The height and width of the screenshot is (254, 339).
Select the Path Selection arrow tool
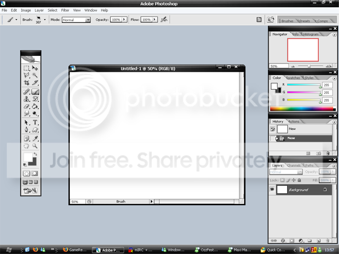click(x=26, y=123)
